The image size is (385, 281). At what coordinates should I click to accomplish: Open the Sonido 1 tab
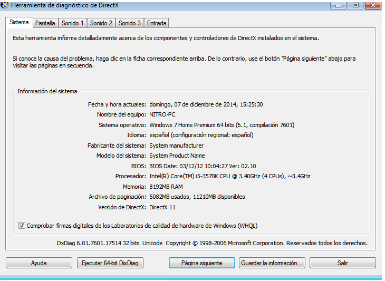point(72,23)
